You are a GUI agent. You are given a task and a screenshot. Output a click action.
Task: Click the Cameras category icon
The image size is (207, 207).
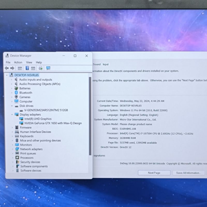(16, 97)
